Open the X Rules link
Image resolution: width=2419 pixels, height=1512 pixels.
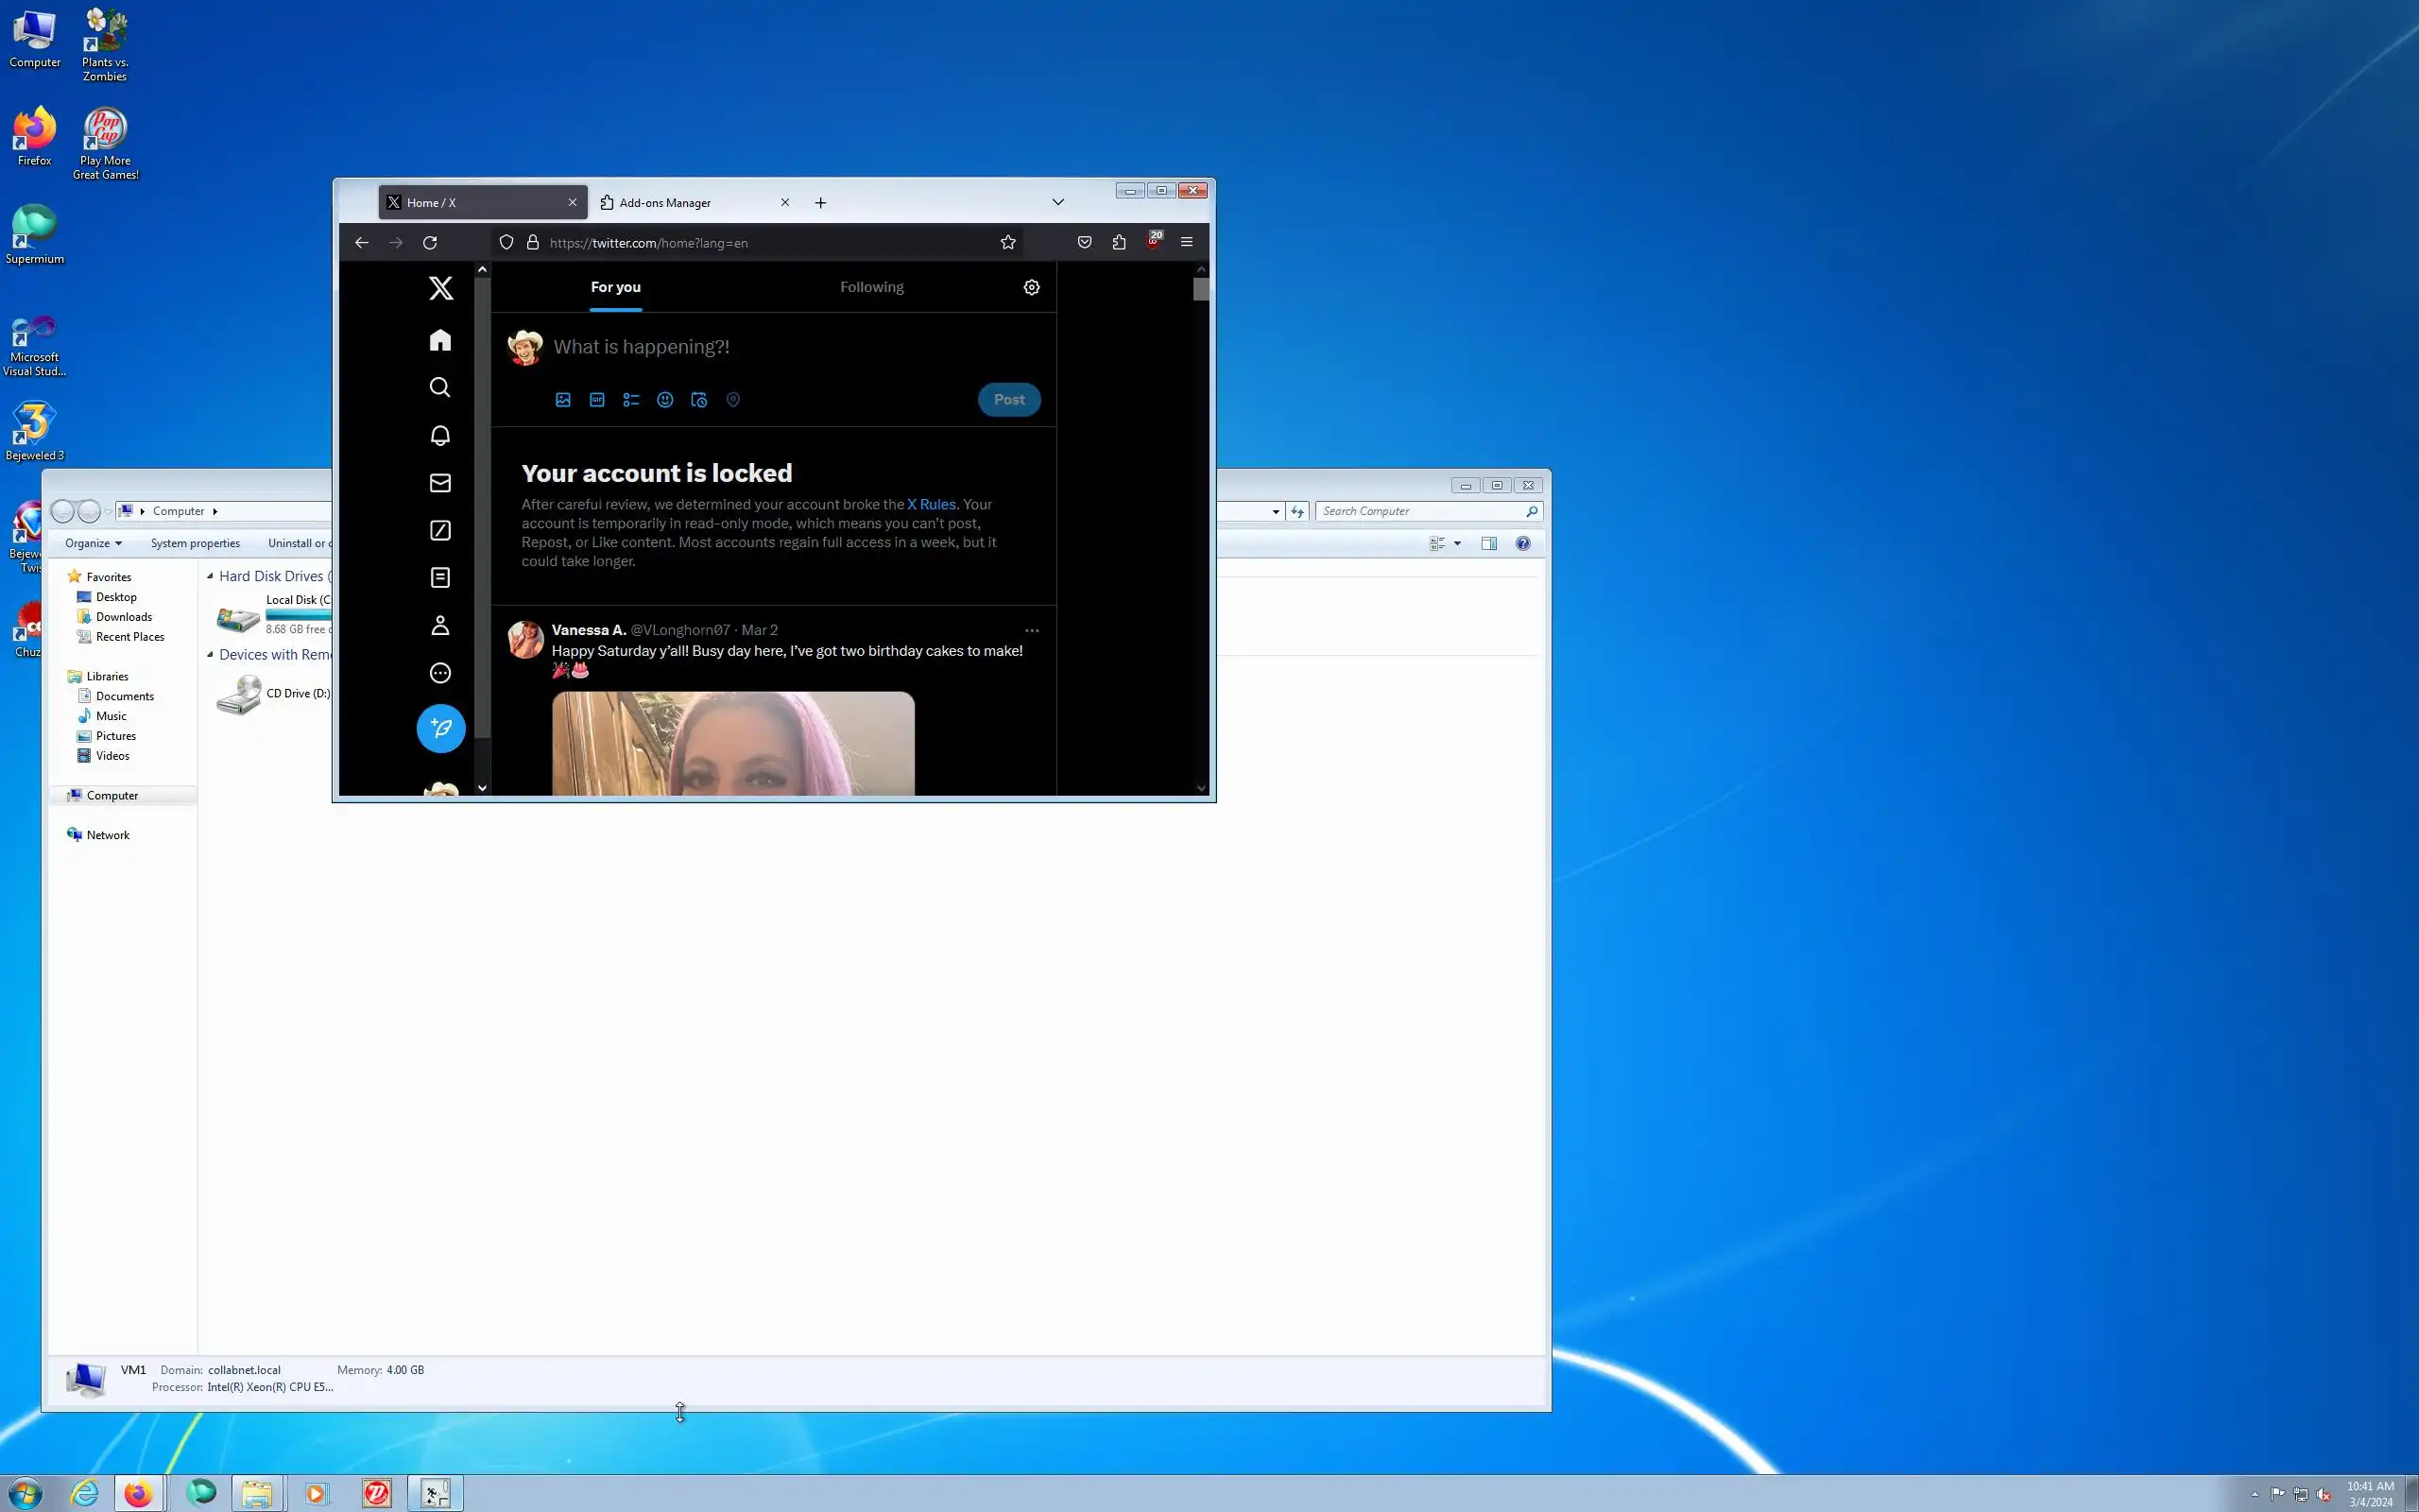931,505
